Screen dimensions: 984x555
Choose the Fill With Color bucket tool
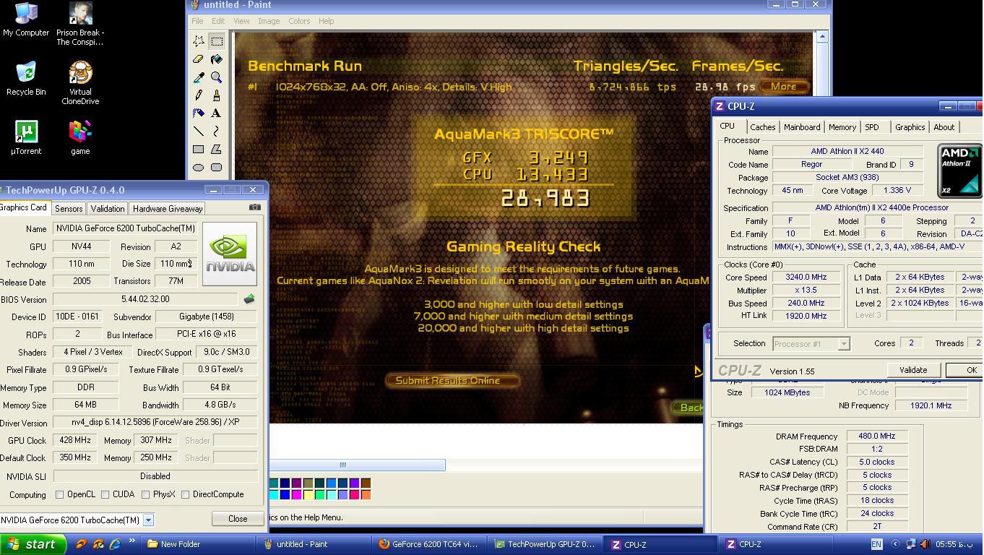(x=216, y=59)
